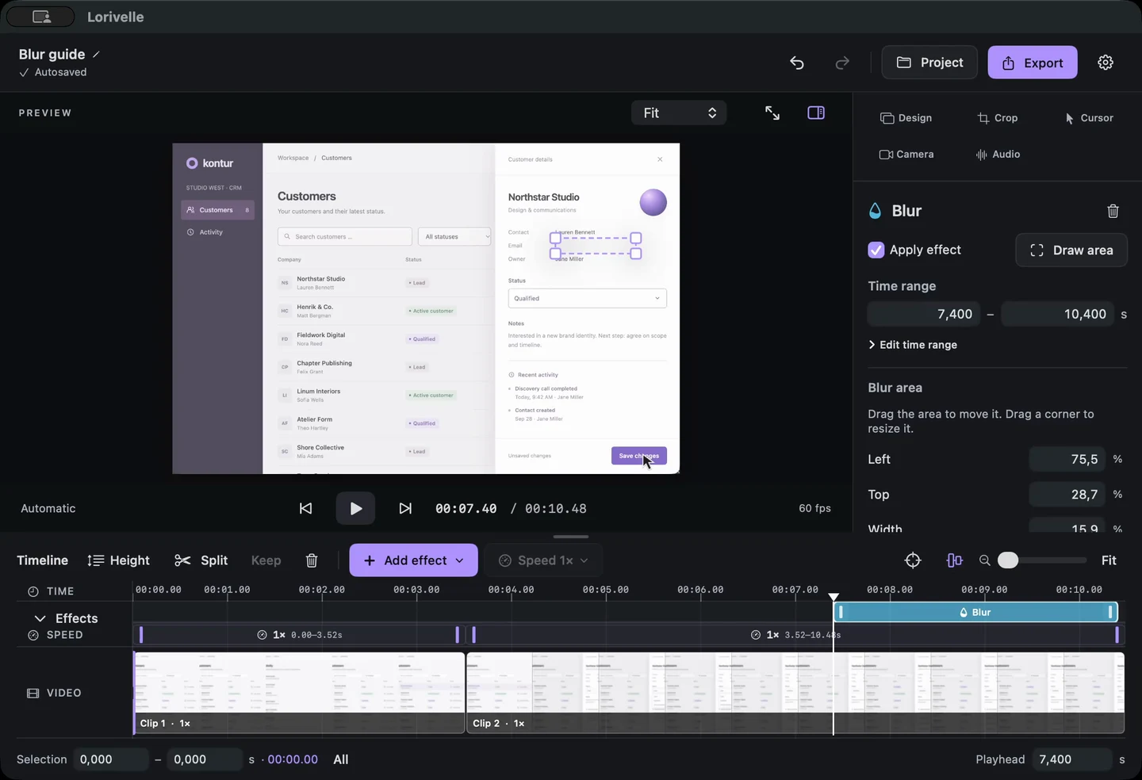The image size is (1142, 780).
Task: Expand the preview to fullscreen
Action: click(x=772, y=113)
